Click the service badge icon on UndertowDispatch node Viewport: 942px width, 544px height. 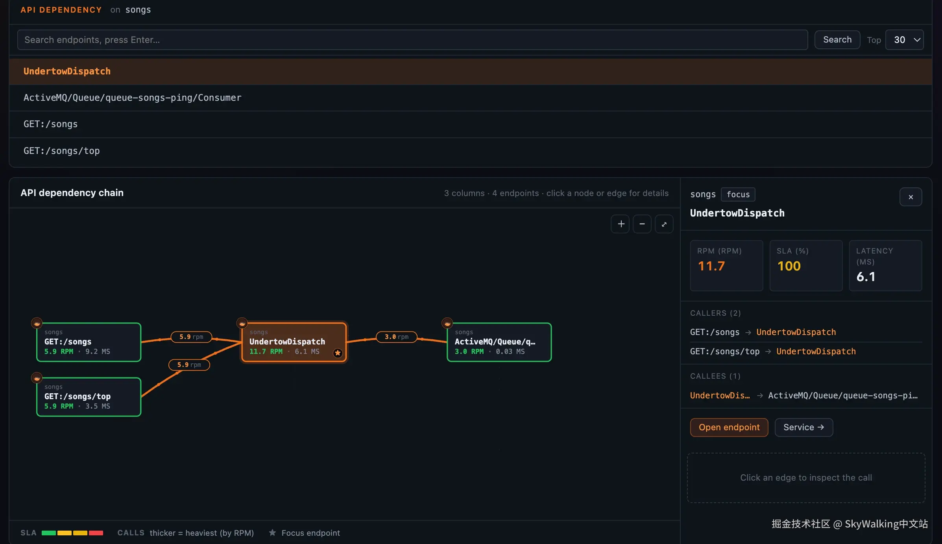tap(242, 323)
